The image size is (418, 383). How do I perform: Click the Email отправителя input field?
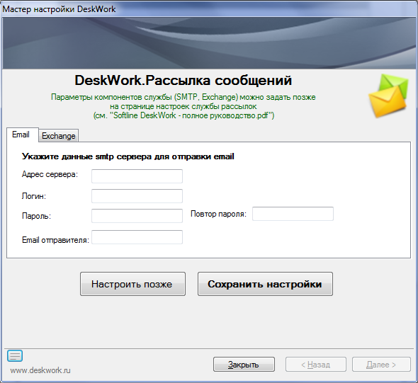point(137,237)
